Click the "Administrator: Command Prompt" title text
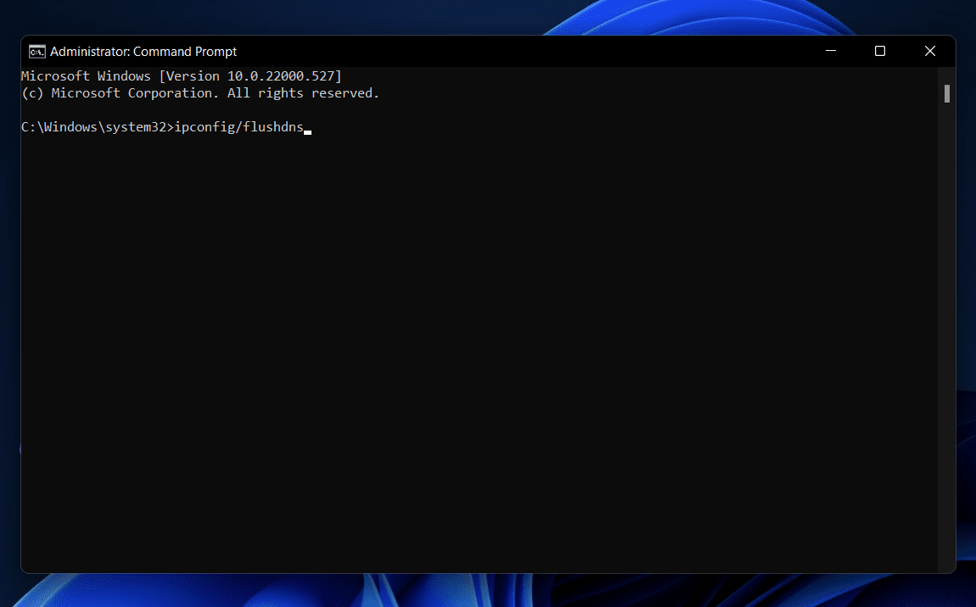976x607 pixels. pyautogui.click(x=143, y=52)
